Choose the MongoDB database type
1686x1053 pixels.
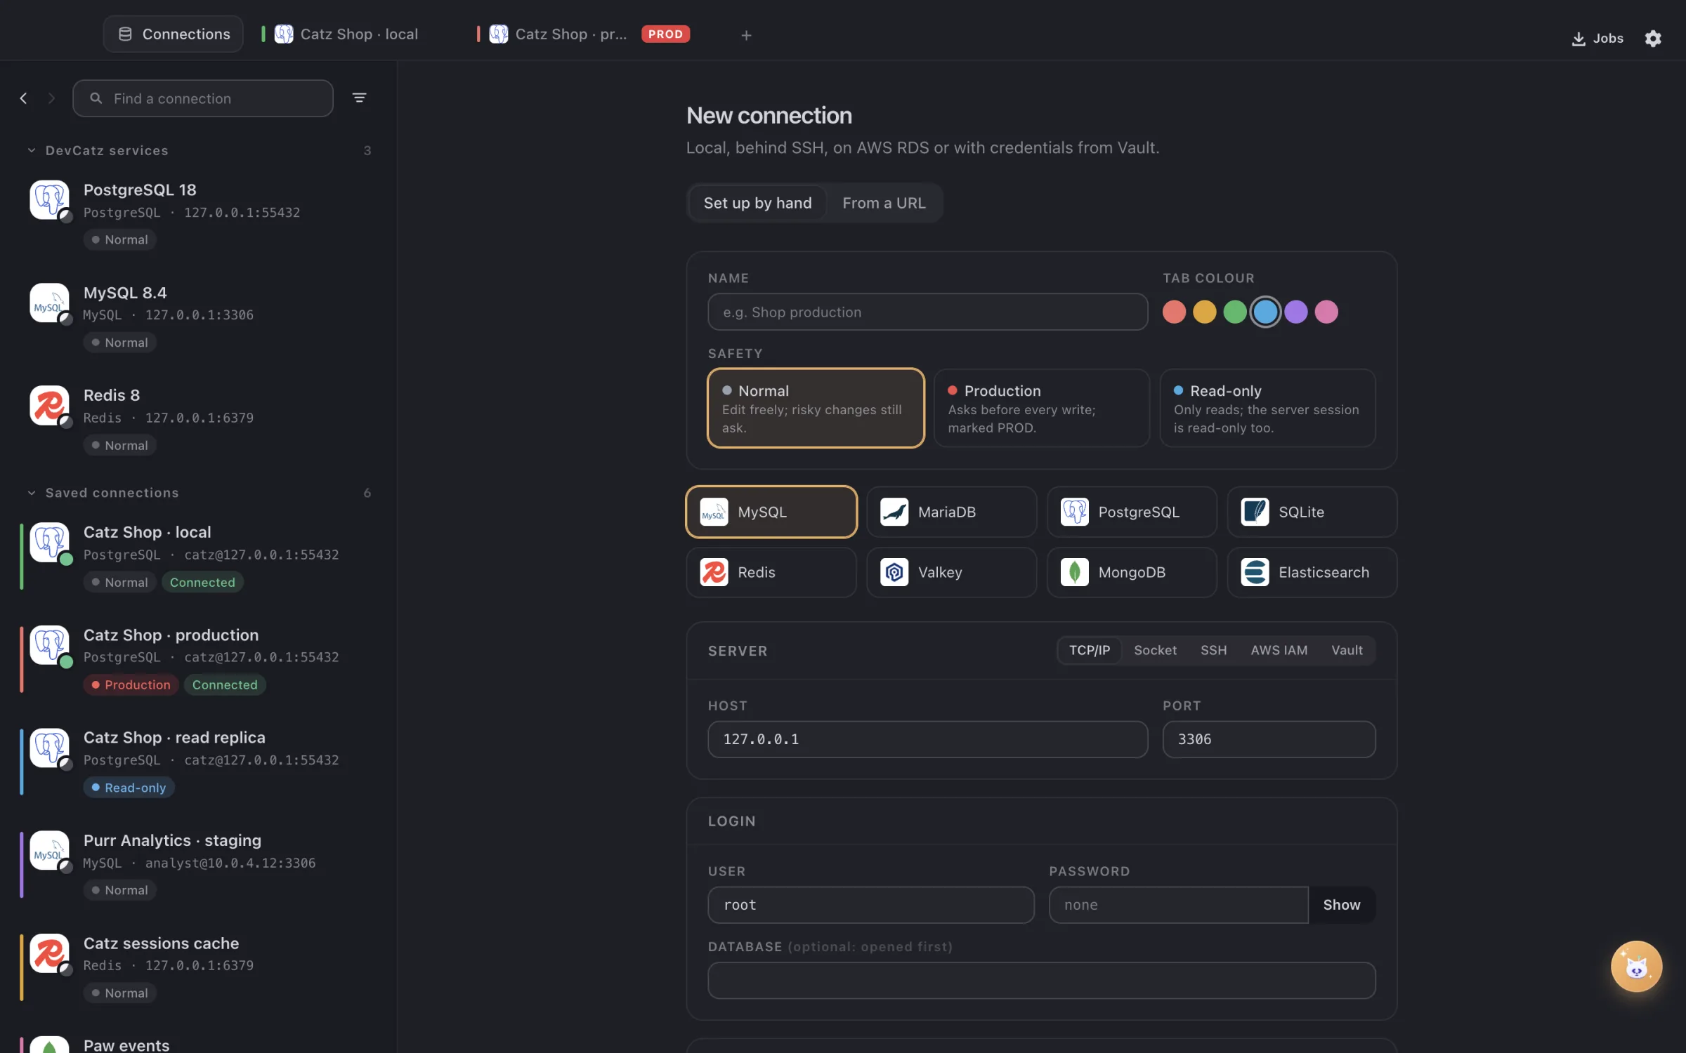[1132, 572]
